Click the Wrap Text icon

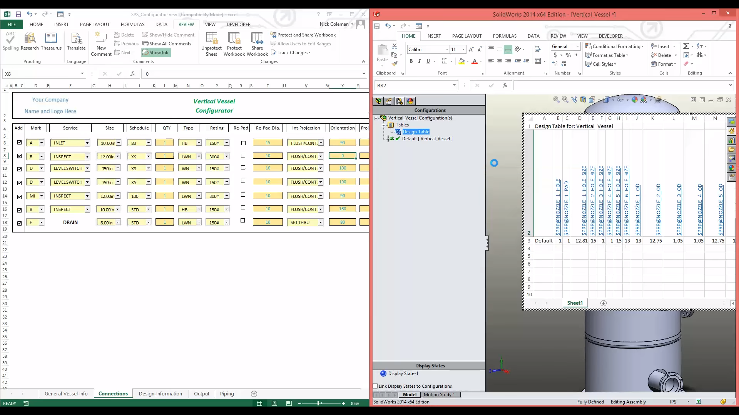tap(538, 49)
